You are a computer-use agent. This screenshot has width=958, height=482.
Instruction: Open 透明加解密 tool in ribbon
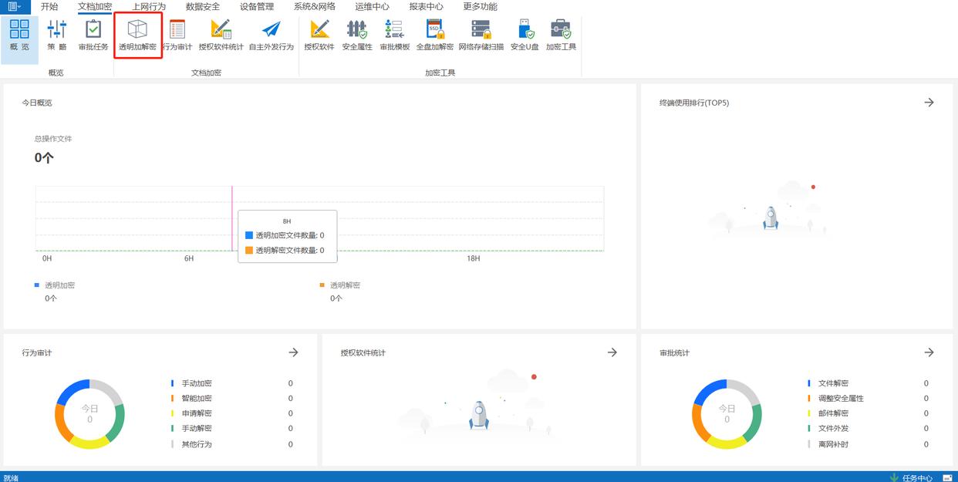click(137, 35)
